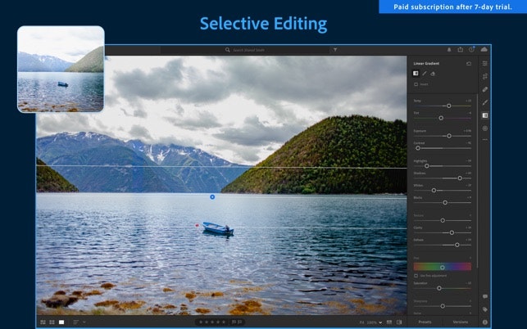
Task: Select the Crop and rotate tool icon
Action: click(x=484, y=77)
